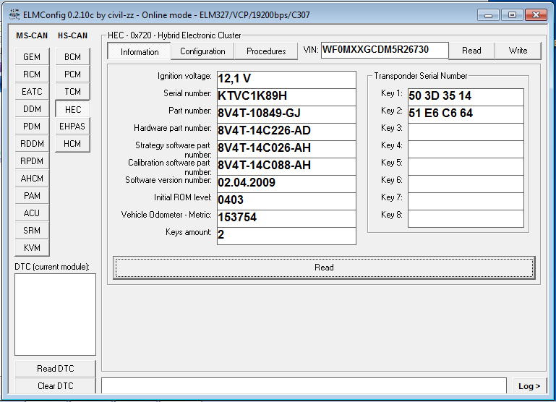Click the Clear DTC button
The height and width of the screenshot is (402, 556).
[x=55, y=386]
